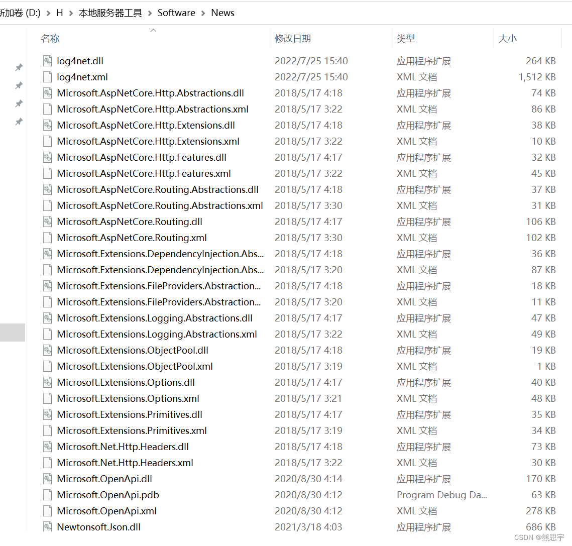572x546 pixels.
Task: Click icon of Microsoft.AspNetCore.Routing.xml
Action: 47,238
